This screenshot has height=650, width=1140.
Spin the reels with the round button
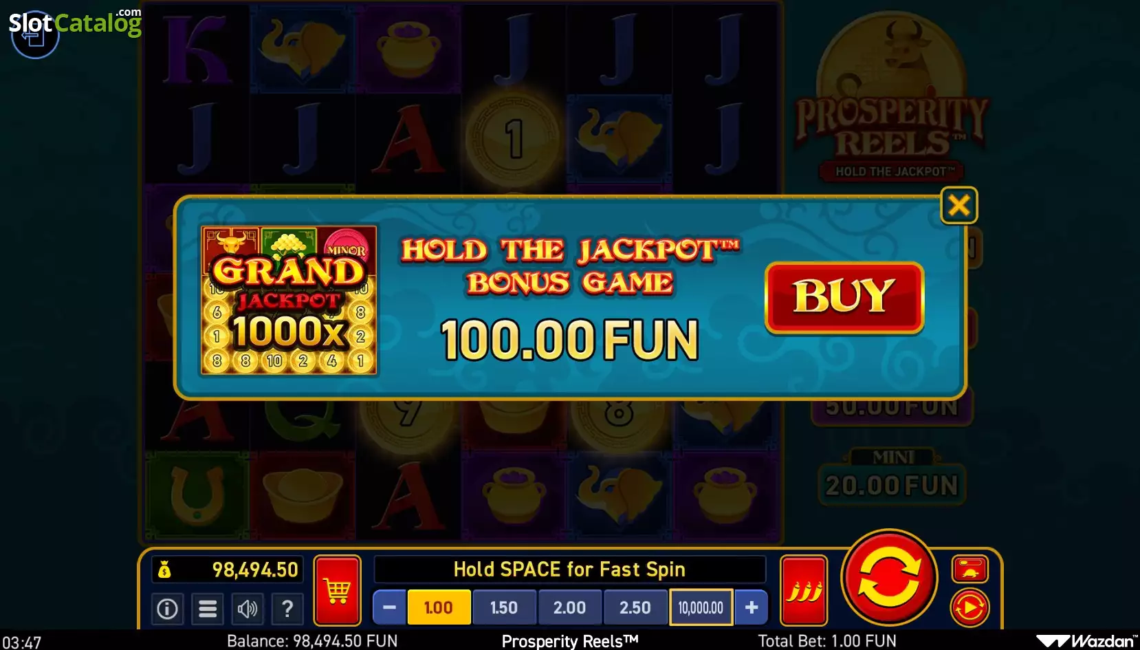[x=890, y=578]
